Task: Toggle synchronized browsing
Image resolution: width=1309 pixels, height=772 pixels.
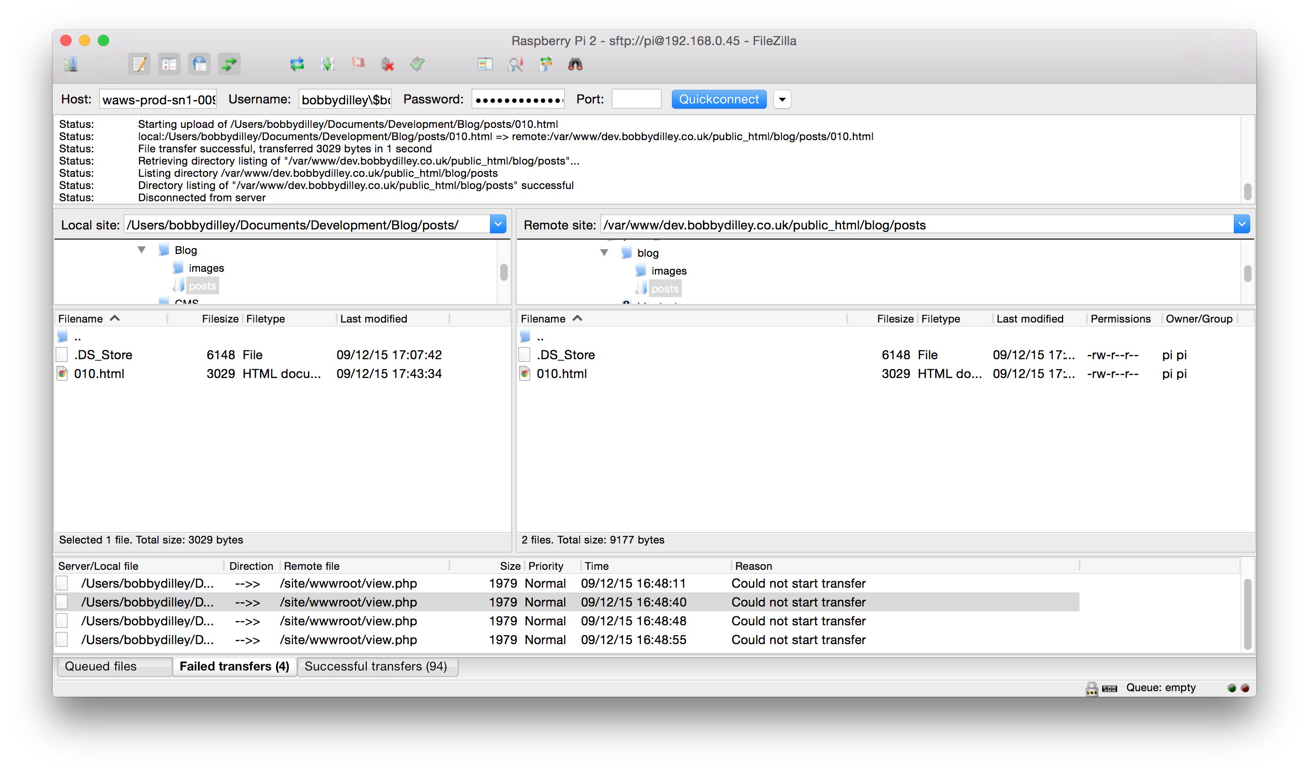Action: tap(545, 64)
